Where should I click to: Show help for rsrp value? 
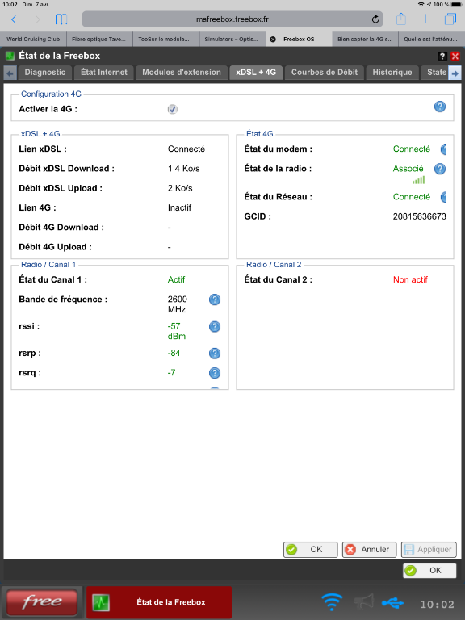tap(214, 353)
